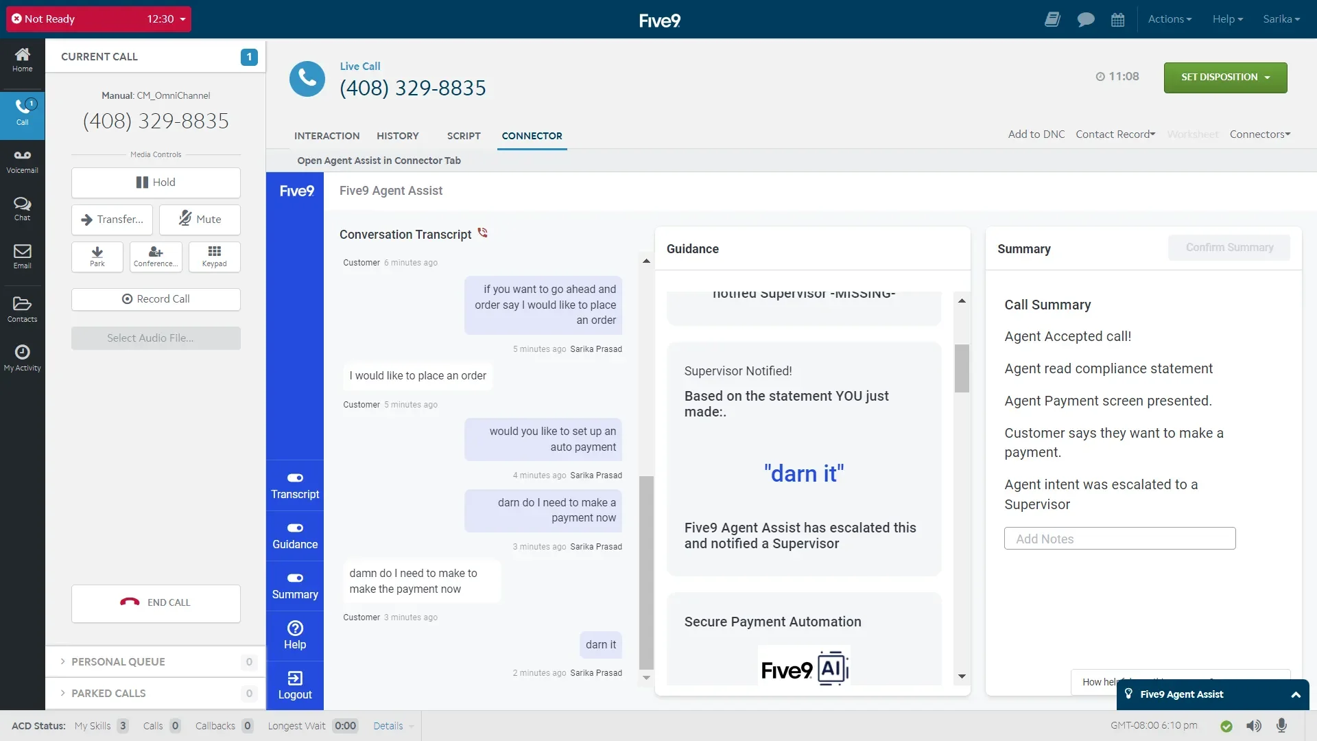Click the Guidance panel scrollbar thumb
The width and height of the screenshot is (1317, 741).
click(962, 368)
